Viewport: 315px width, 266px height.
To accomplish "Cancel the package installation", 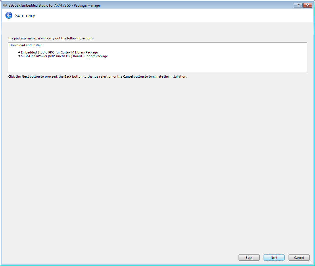I will (299, 258).
